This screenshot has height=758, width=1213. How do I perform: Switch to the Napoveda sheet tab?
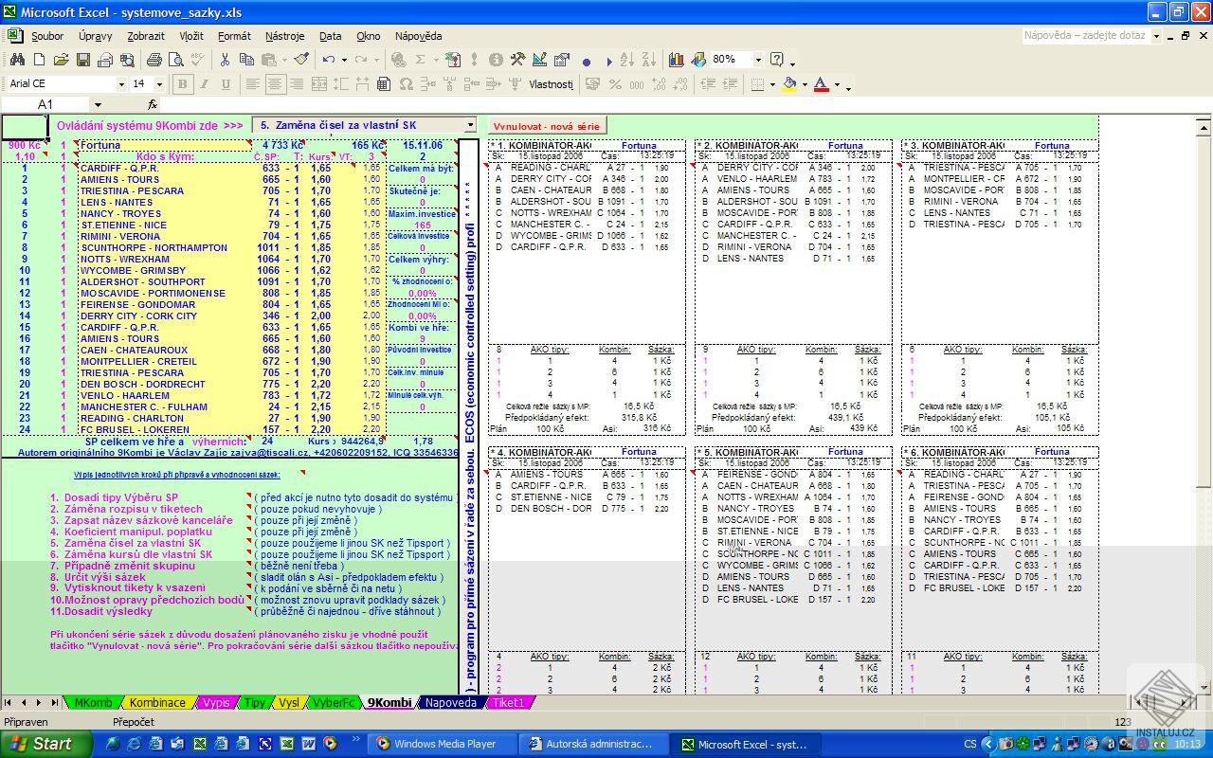[450, 703]
